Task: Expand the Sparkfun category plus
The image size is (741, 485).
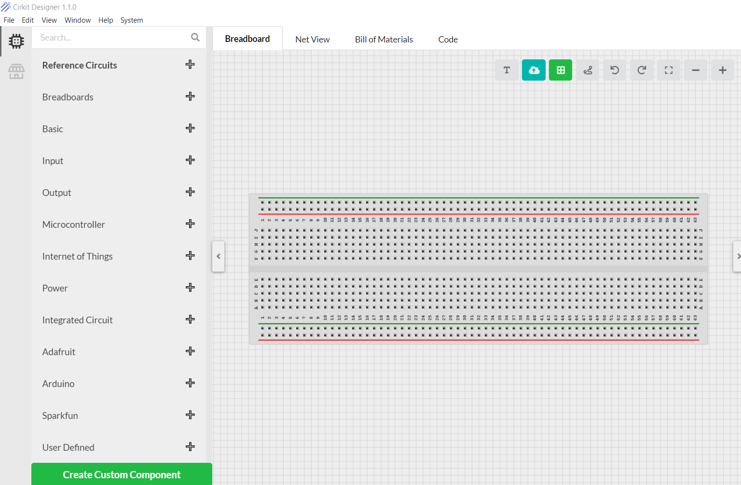Action: 190,415
